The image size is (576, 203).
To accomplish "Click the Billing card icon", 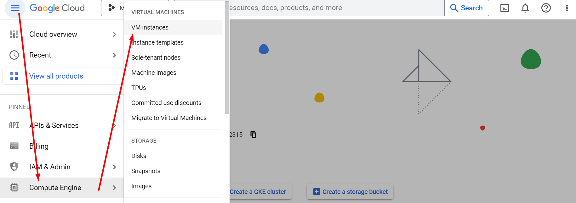I will click(14, 146).
